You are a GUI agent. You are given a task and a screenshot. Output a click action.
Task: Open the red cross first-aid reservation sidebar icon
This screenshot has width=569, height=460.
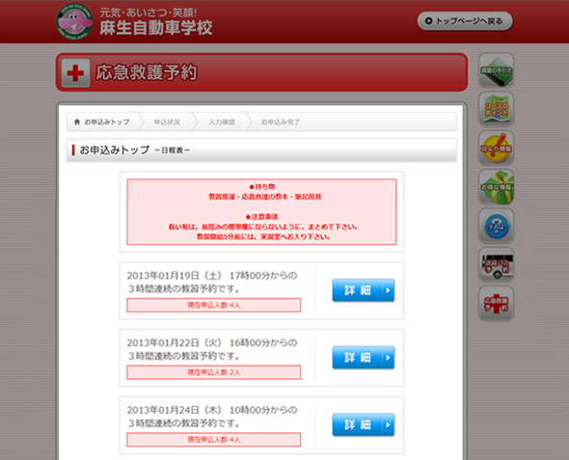tap(496, 304)
